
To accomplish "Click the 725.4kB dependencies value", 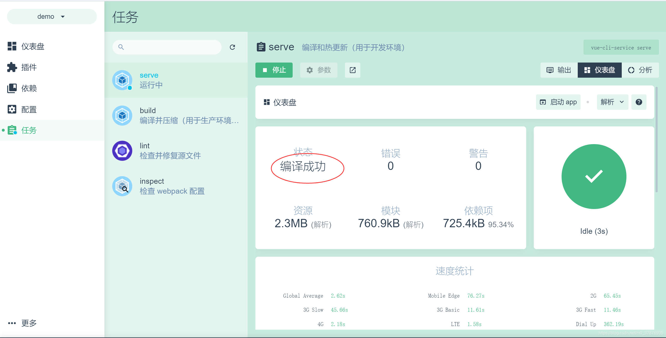I will point(464,223).
